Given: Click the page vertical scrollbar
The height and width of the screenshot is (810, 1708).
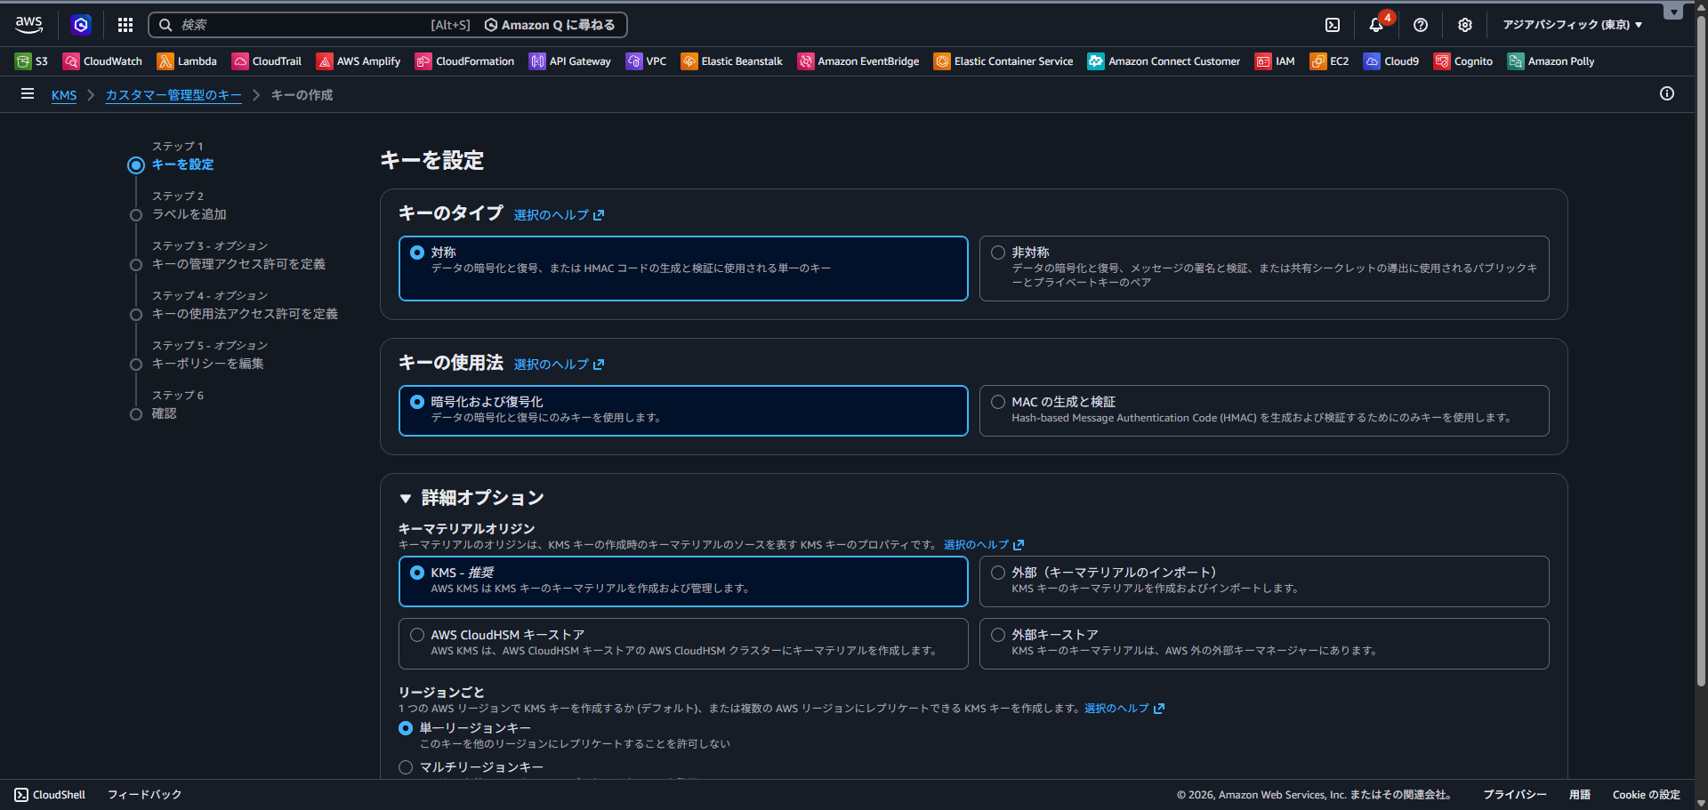Looking at the screenshot, I should (x=1701, y=351).
